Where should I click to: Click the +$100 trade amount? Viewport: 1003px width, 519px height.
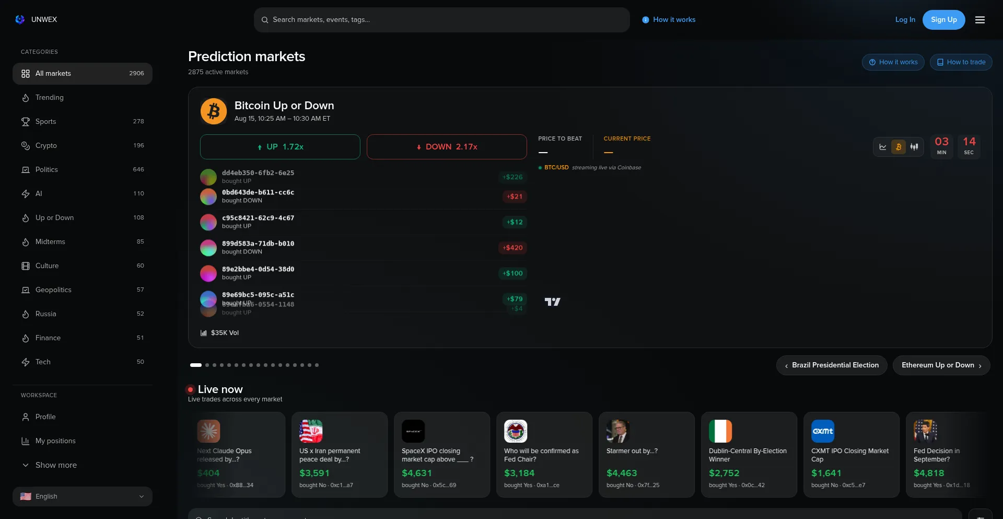[512, 273]
